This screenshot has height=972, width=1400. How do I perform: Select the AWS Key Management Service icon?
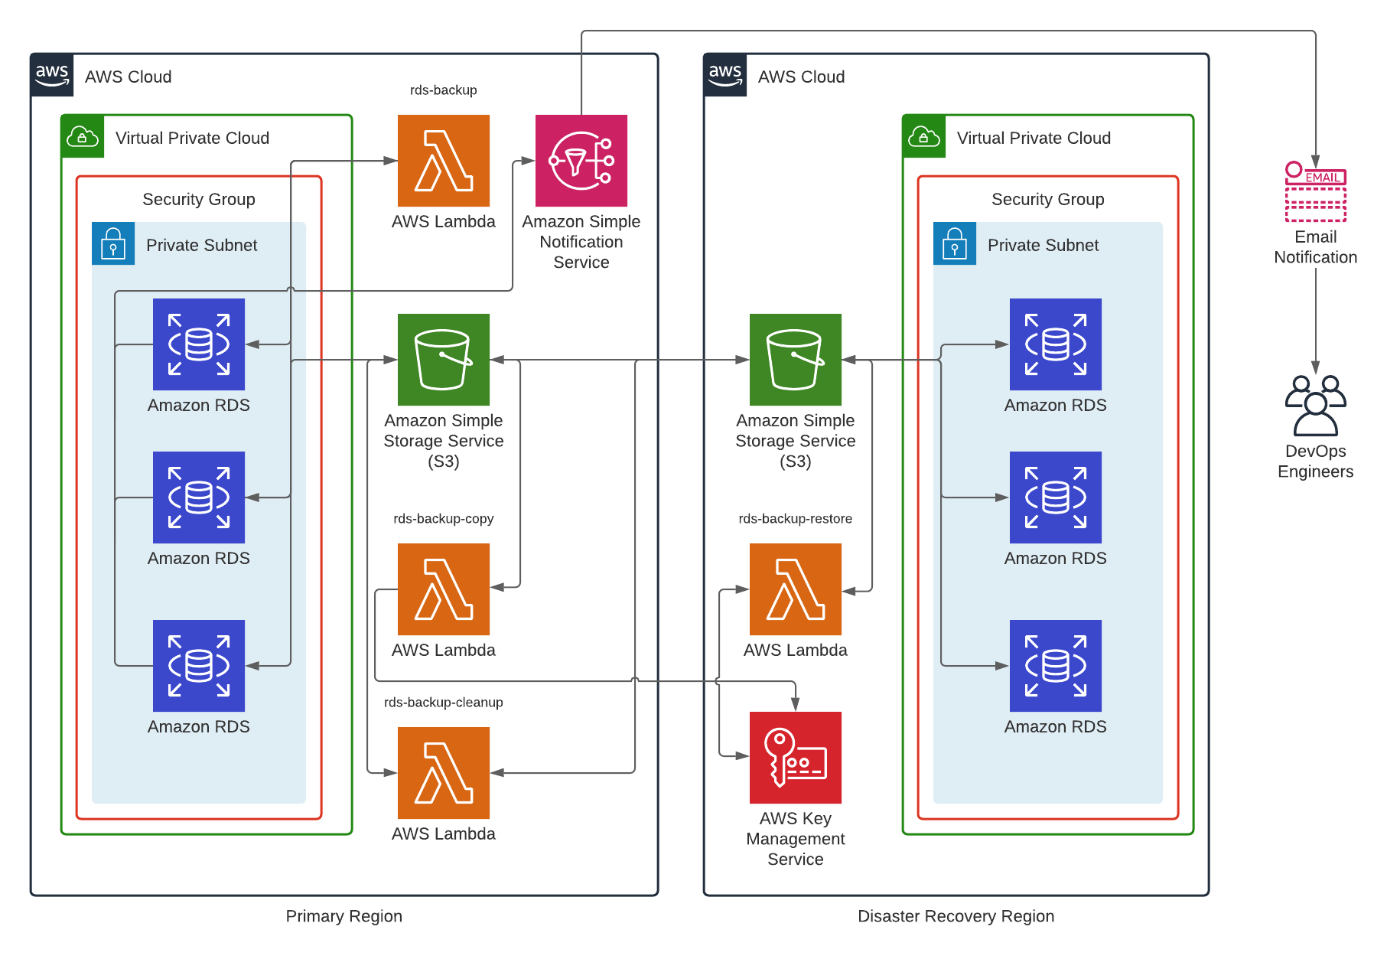(x=796, y=758)
